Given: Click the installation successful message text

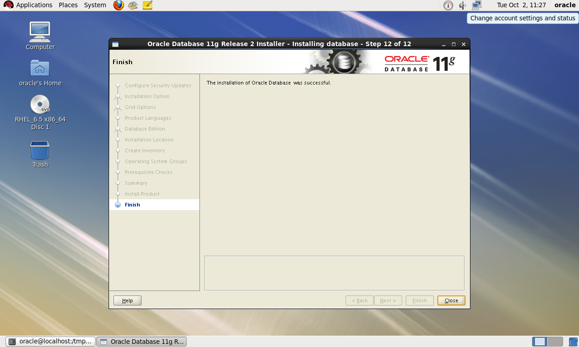Looking at the screenshot, I should pyautogui.click(x=269, y=83).
